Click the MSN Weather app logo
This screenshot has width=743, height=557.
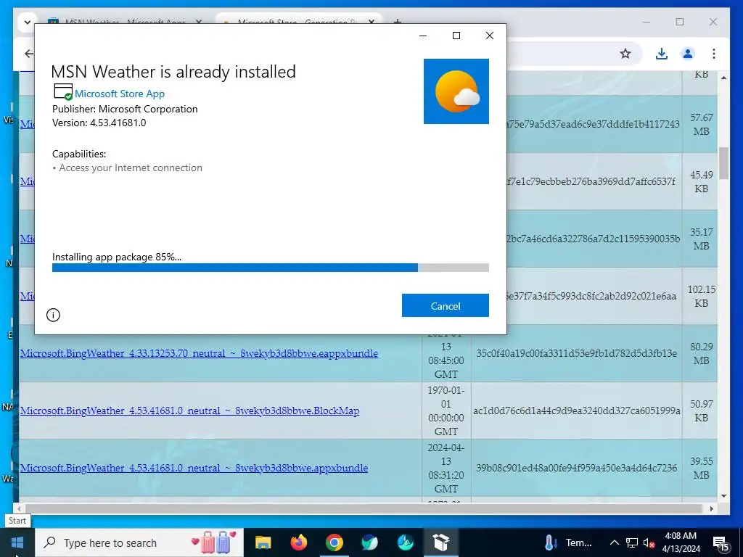pos(456,91)
